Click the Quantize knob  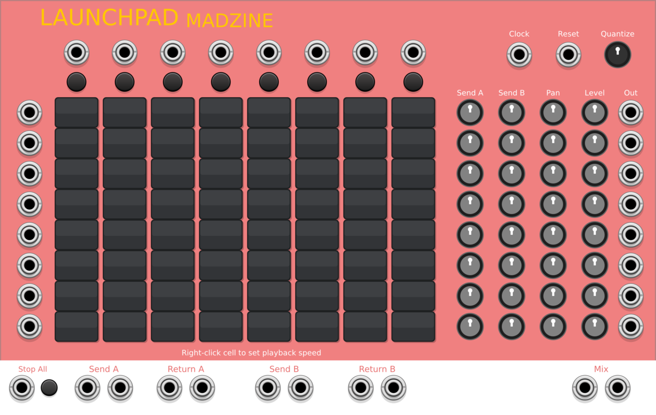coord(618,55)
